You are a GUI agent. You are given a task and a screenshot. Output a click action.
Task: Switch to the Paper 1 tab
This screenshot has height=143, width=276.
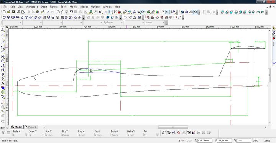(x=32, y=127)
